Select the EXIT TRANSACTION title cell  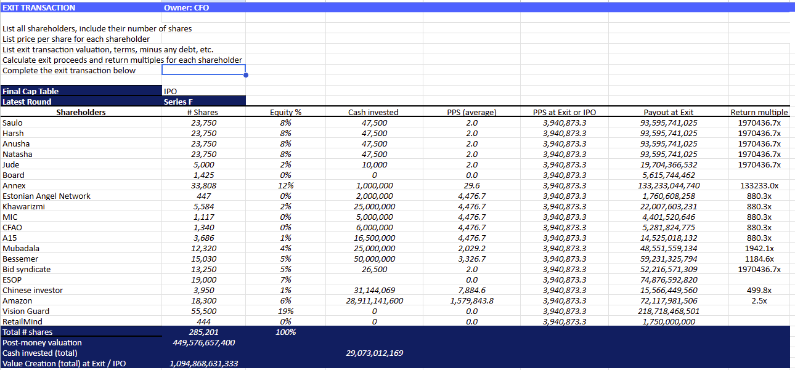(x=39, y=8)
